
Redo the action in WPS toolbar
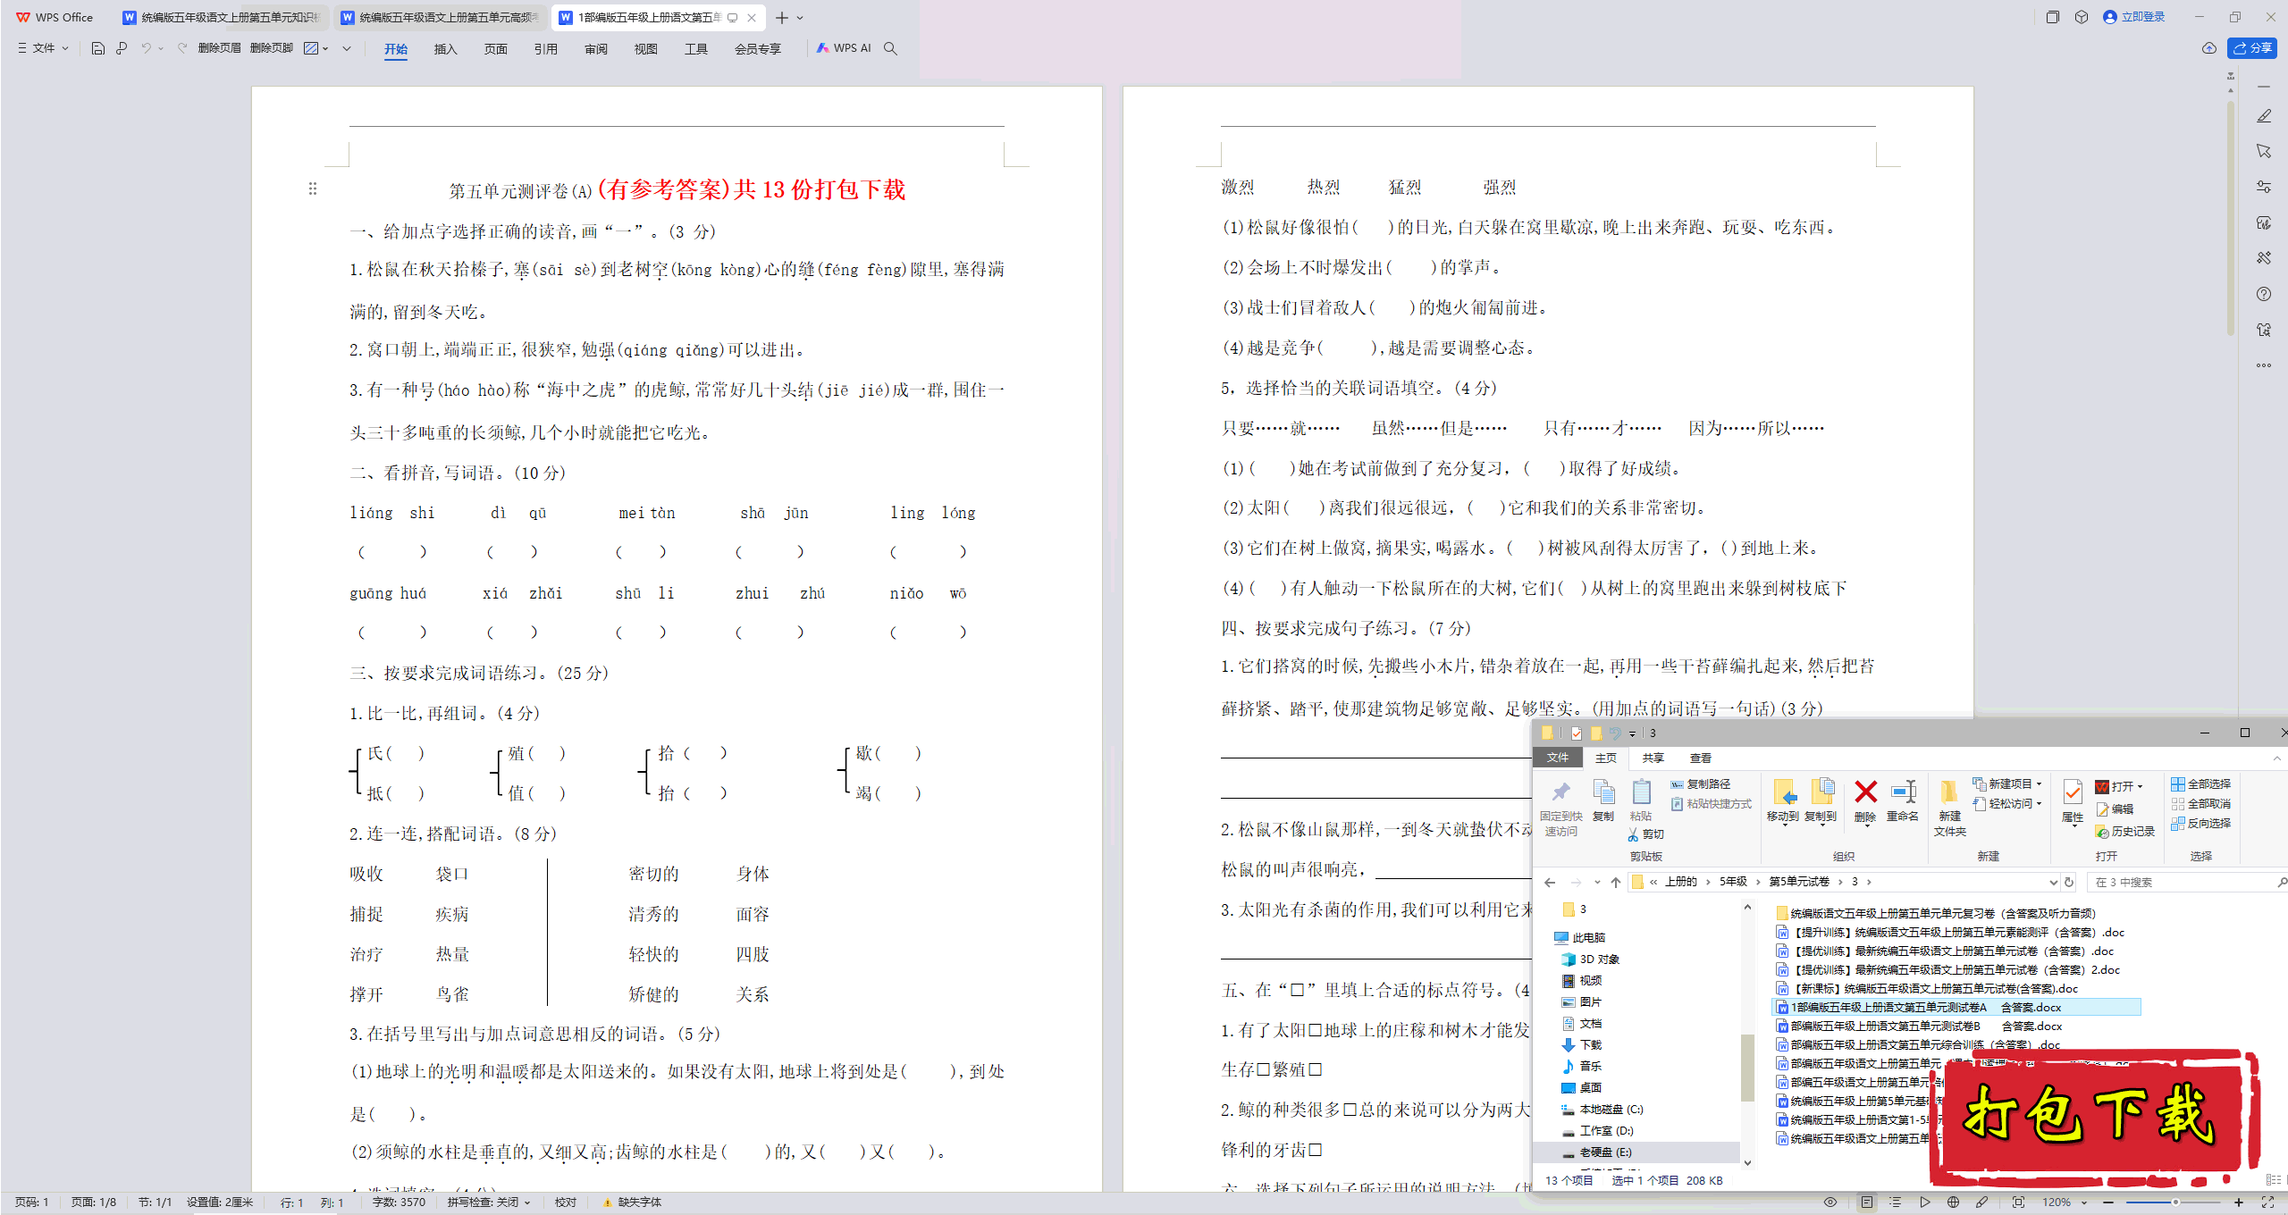tap(182, 48)
